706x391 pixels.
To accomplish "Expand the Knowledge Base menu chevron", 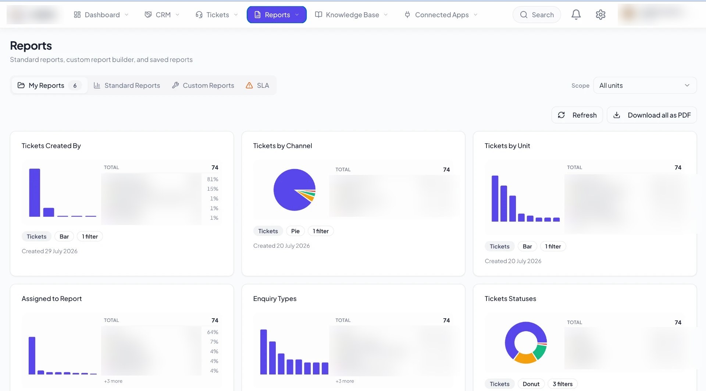I will 386,15.
